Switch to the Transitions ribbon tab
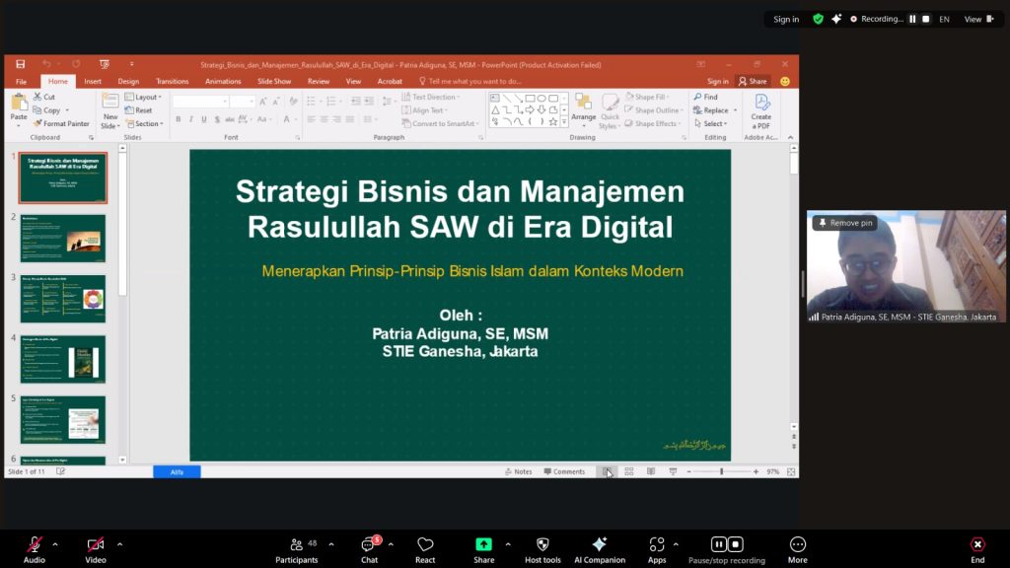1010x568 pixels. (172, 81)
